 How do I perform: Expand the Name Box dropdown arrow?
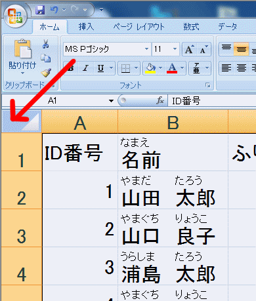tap(111, 101)
